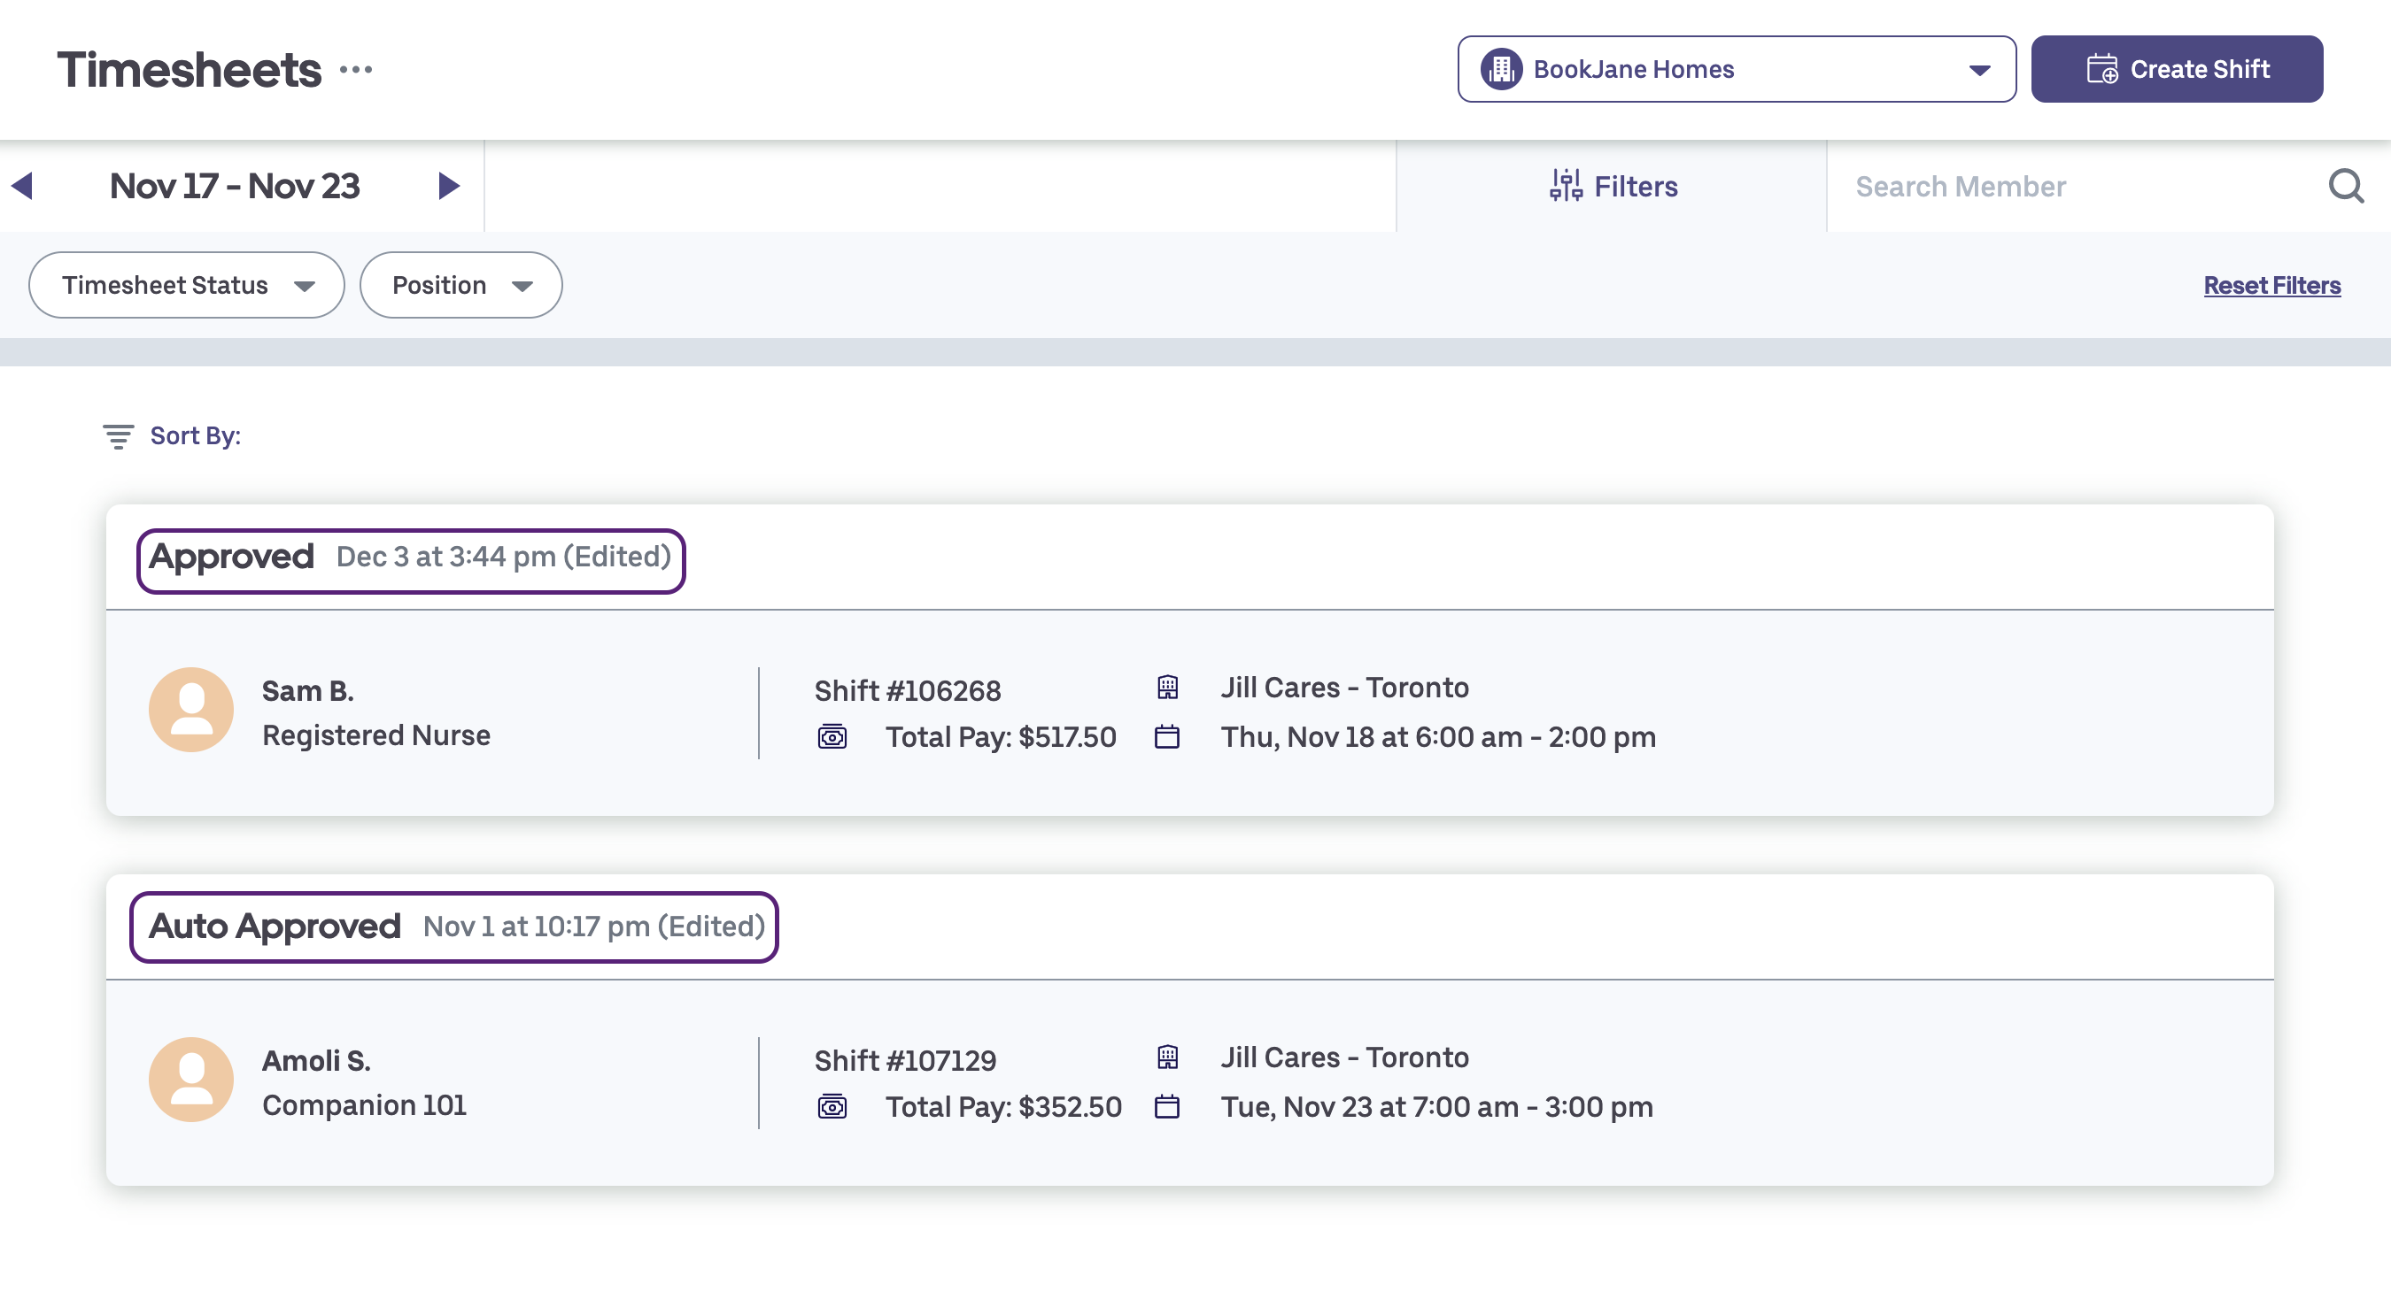Screen dimensions: 2391x1292
Task: Toggle the Filters panel
Action: (x=1613, y=186)
